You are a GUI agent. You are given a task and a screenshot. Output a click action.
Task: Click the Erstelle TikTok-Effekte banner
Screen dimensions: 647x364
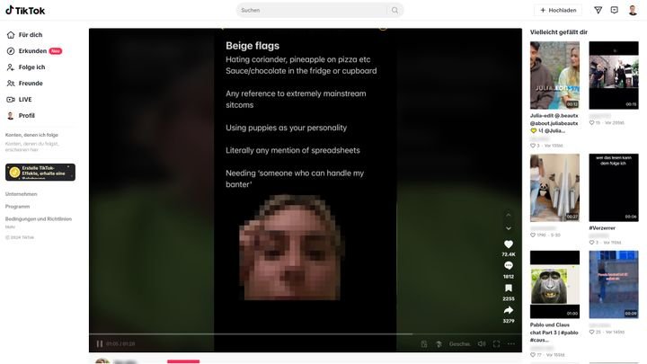(40, 172)
